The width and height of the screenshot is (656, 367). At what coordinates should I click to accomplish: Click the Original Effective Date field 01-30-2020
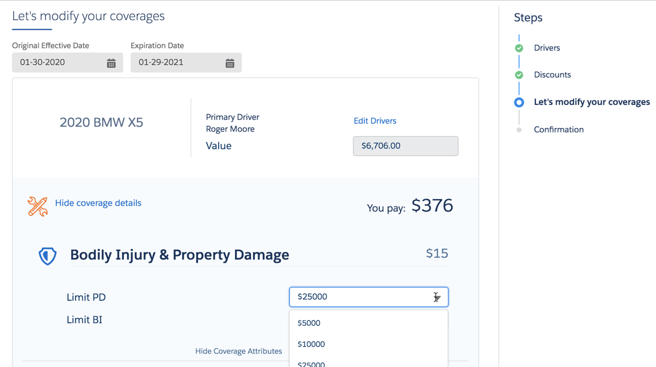click(x=67, y=62)
